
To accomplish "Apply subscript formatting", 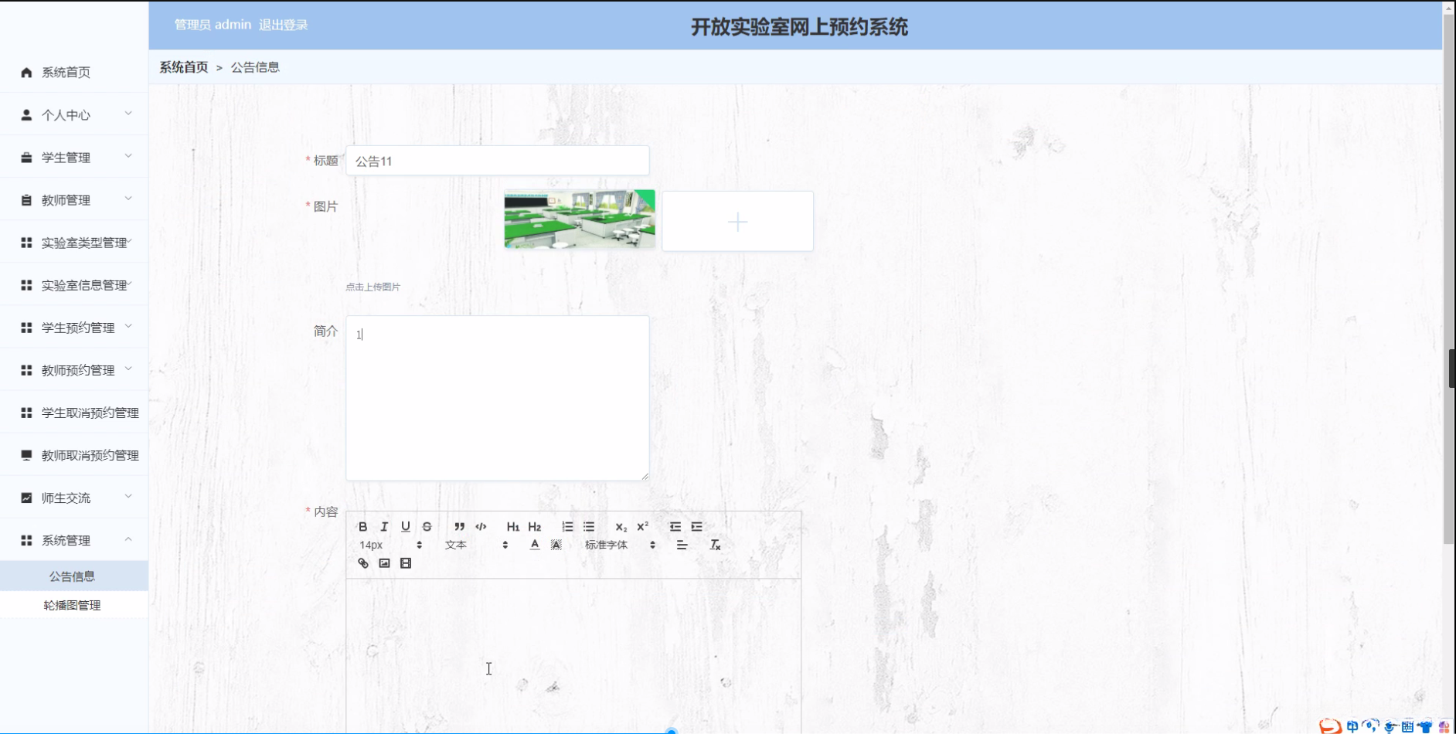I will point(621,527).
